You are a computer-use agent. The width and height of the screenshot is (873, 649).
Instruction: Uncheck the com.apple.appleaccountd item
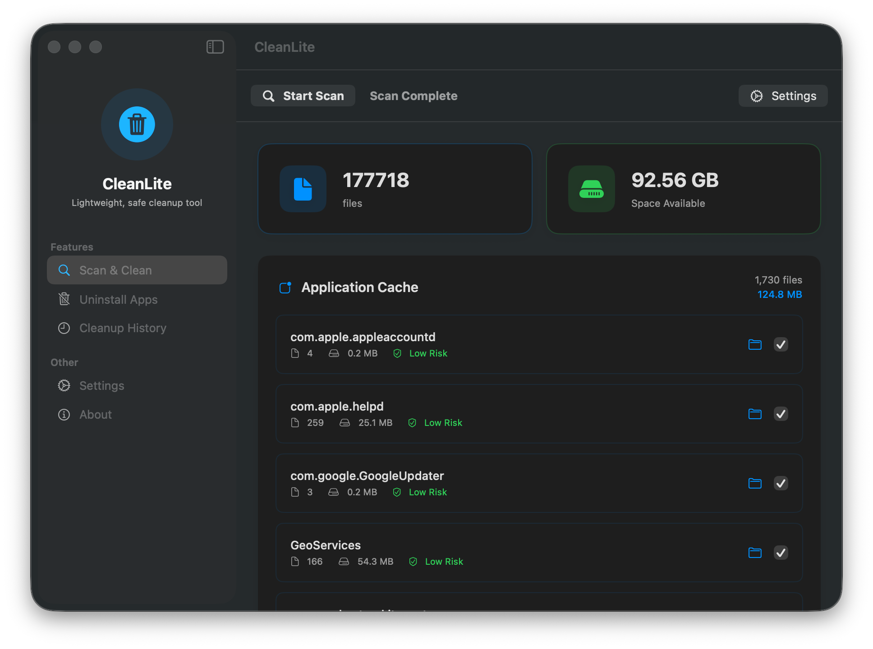click(781, 344)
